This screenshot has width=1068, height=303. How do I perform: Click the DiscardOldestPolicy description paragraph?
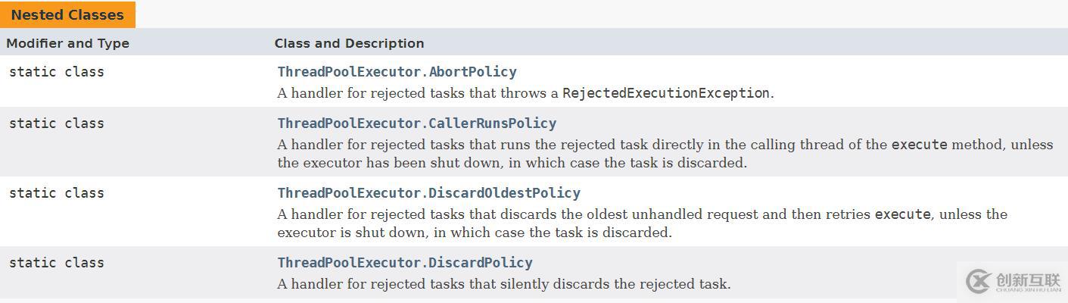tap(575, 223)
